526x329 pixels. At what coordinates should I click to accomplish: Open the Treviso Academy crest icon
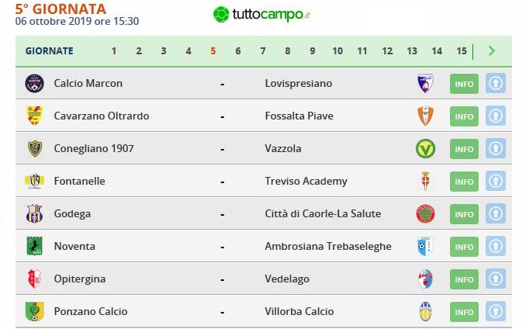pyautogui.click(x=425, y=181)
